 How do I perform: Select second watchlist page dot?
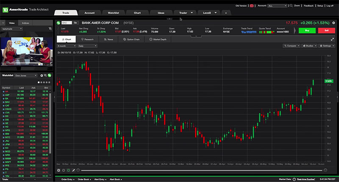click(x=41, y=82)
